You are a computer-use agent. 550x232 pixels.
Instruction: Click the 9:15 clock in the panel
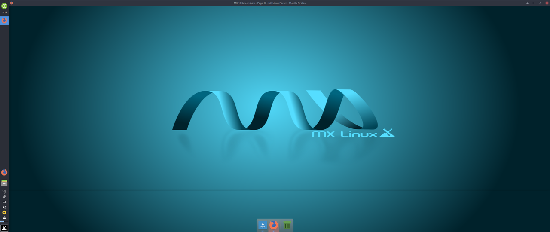[x=4, y=12]
